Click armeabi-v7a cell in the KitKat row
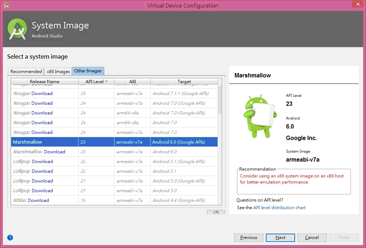 tap(132, 200)
